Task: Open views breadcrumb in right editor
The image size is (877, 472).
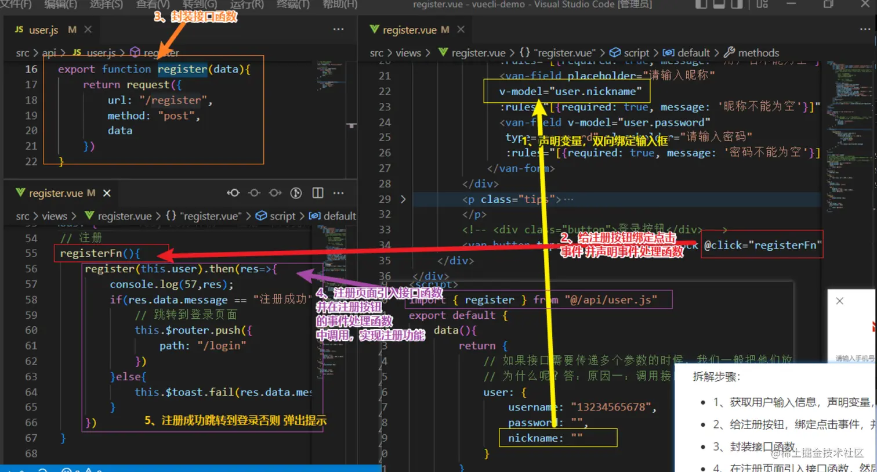Action: pyautogui.click(x=408, y=52)
